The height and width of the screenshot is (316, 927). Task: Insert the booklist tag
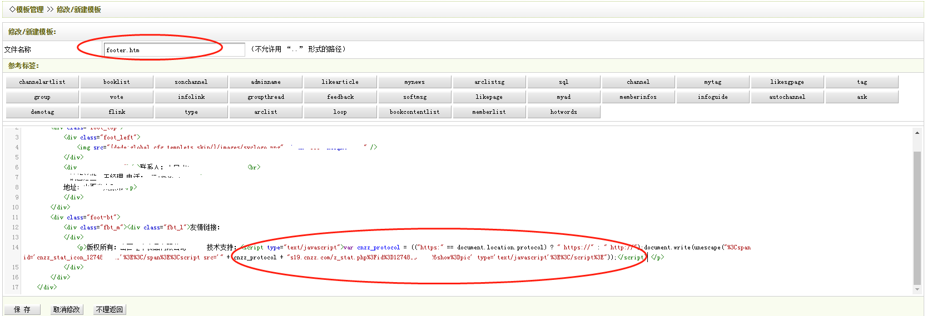pos(117,82)
